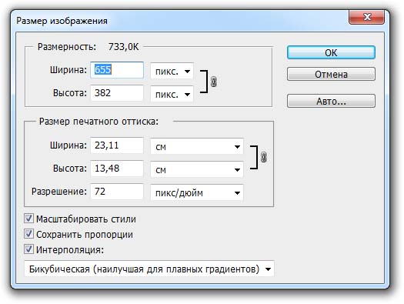The image size is (404, 304).
Task: Uncheck the Интерполяция checkbox
Action: [28, 249]
